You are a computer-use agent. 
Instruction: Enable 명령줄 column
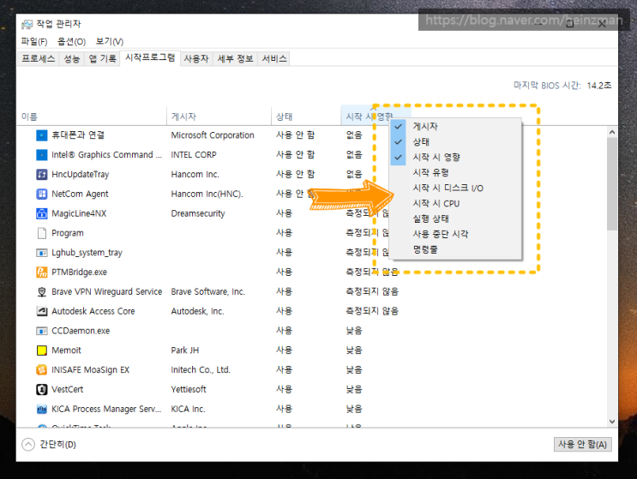pyautogui.click(x=455, y=249)
